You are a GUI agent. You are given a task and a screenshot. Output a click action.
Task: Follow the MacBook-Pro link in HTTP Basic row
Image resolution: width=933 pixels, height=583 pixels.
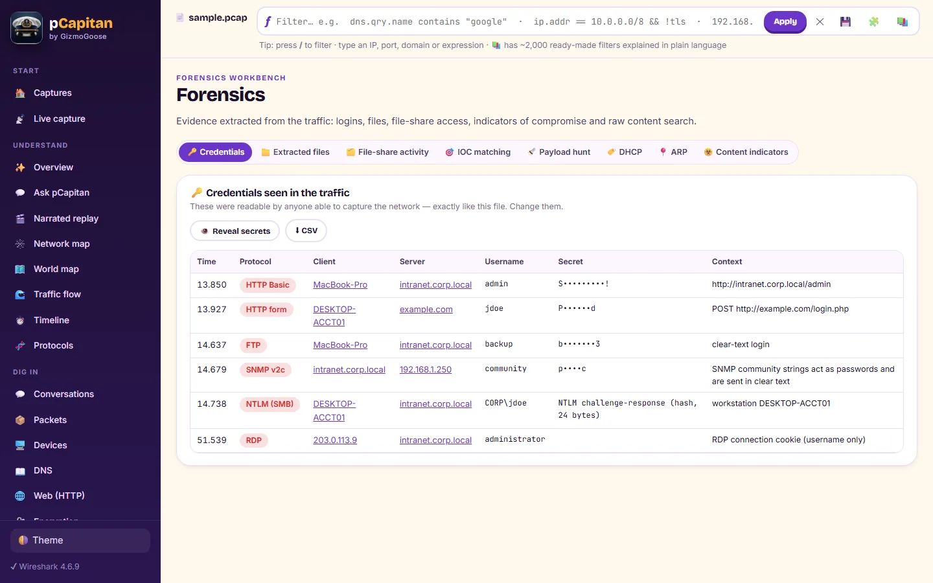click(x=340, y=285)
